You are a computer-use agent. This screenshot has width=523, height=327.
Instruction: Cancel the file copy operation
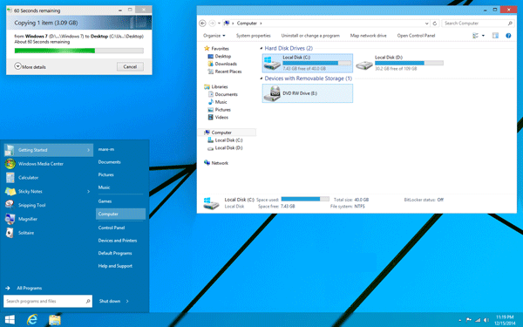click(x=130, y=67)
